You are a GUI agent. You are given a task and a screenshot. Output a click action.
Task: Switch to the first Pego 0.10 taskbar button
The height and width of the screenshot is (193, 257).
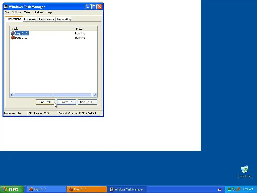46,189
